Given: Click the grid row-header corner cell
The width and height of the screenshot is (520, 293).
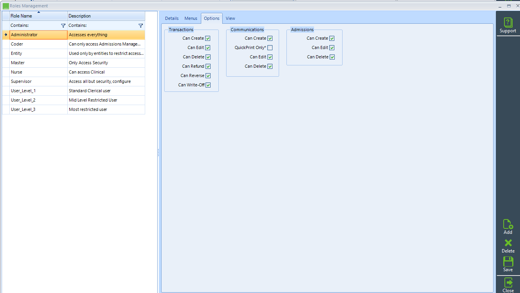Looking at the screenshot, I should (x=6, y=16).
